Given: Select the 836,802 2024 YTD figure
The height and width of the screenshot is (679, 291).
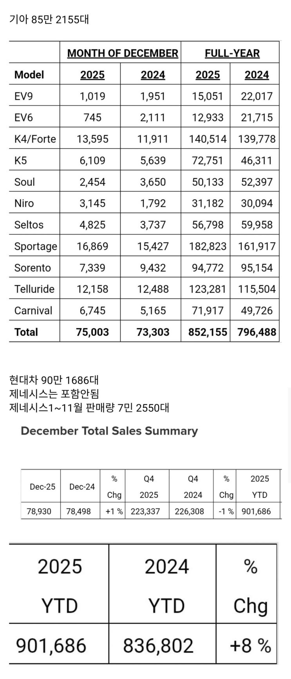Looking at the screenshot, I should 158,646.
